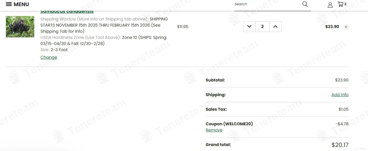The image size is (368, 151).
Task: Click the Change options link
Action: point(49,57)
